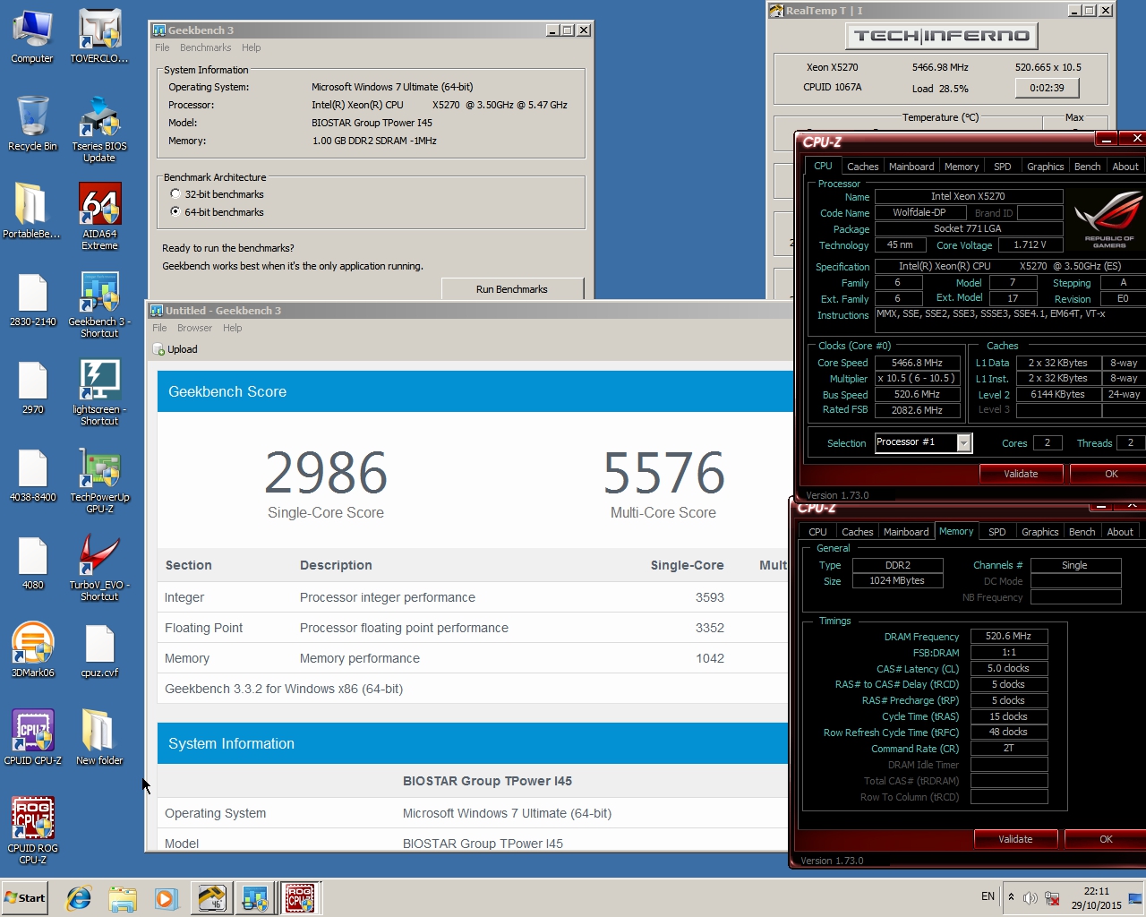Switch to the Memory tab in the upper CPU-Z window
1146x917 pixels.
tap(962, 167)
